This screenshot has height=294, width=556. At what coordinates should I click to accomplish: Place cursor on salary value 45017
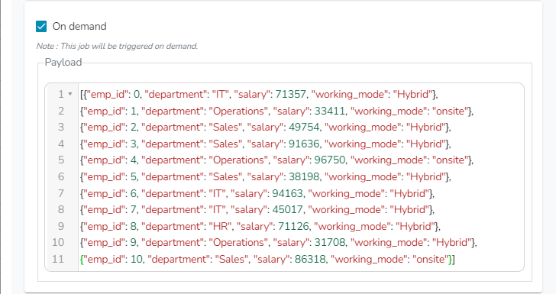click(288, 209)
